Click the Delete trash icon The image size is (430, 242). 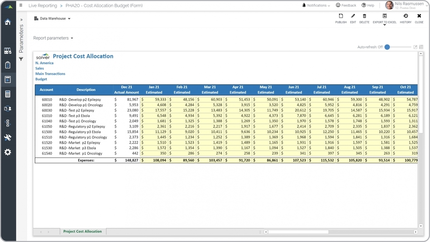click(364, 16)
